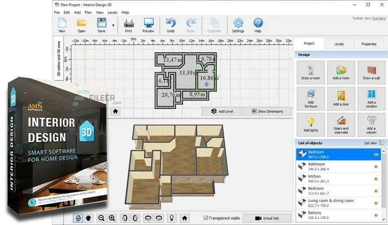Switch to the Properties tab
The width and height of the screenshot is (388, 225).
369,44
